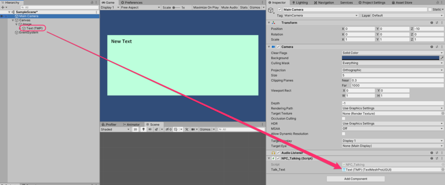The image size is (445, 185).
Task: Open Camera component preset settings icon
Action: pos(437,47)
